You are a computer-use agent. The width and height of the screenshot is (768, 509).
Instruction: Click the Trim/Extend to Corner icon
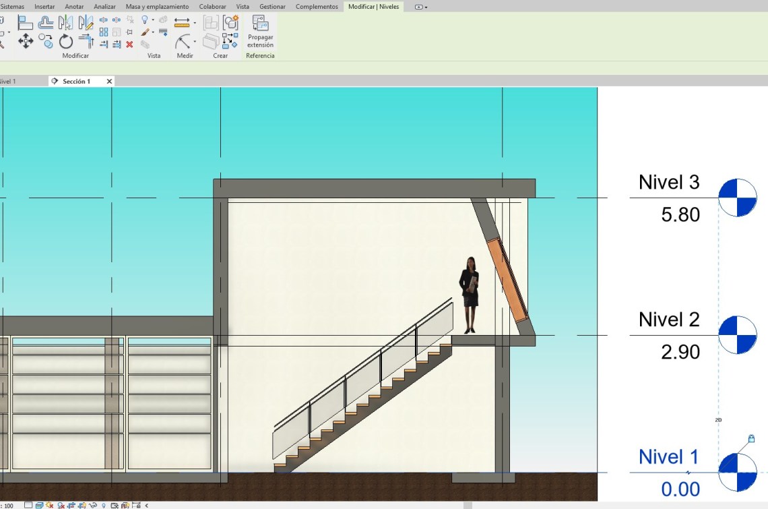tap(86, 41)
